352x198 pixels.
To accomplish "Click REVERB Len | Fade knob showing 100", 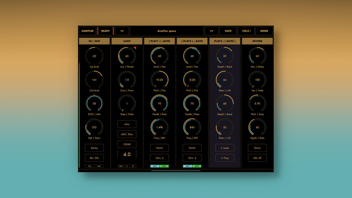I will 257,80.
